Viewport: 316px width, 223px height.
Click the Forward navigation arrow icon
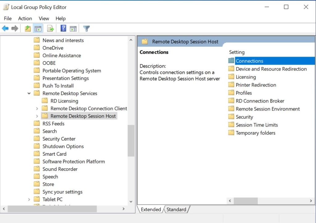15,28
